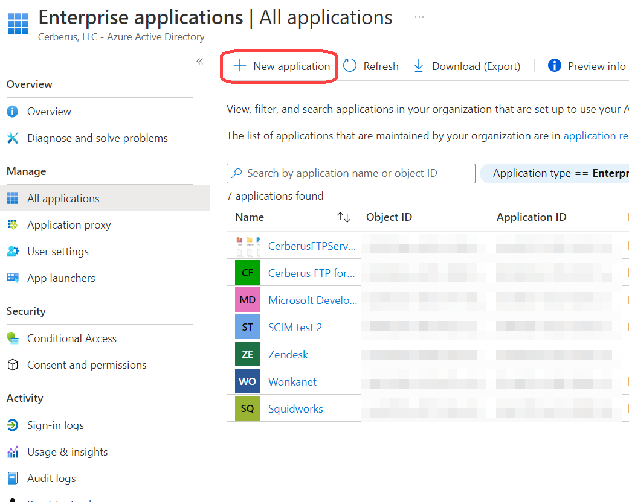Click the Preview info icon
This screenshot has width=629, height=502.
(555, 65)
